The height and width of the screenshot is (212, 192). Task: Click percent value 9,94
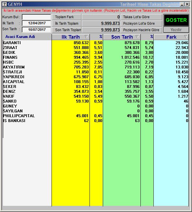tap(98, 57)
